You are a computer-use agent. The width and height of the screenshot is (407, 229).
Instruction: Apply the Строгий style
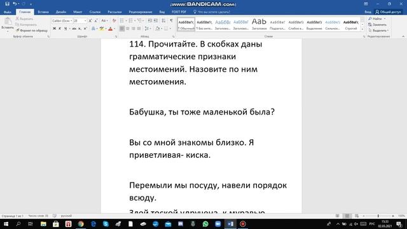coord(351,25)
